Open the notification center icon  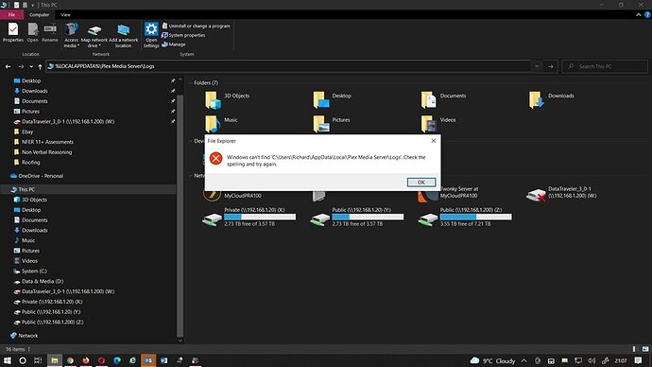[638, 360]
